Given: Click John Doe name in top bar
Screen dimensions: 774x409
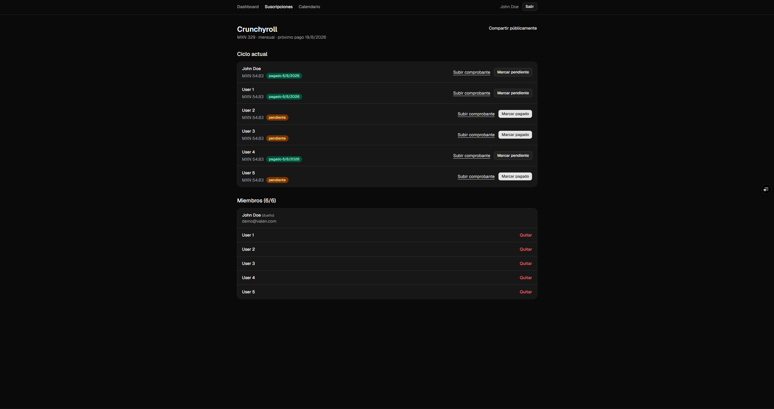Looking at the screenshot, I should pos(509,7).
